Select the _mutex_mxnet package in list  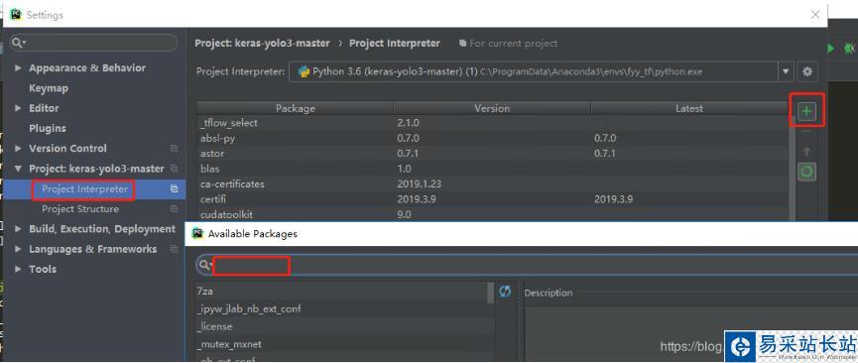click(x=345, y=344)
